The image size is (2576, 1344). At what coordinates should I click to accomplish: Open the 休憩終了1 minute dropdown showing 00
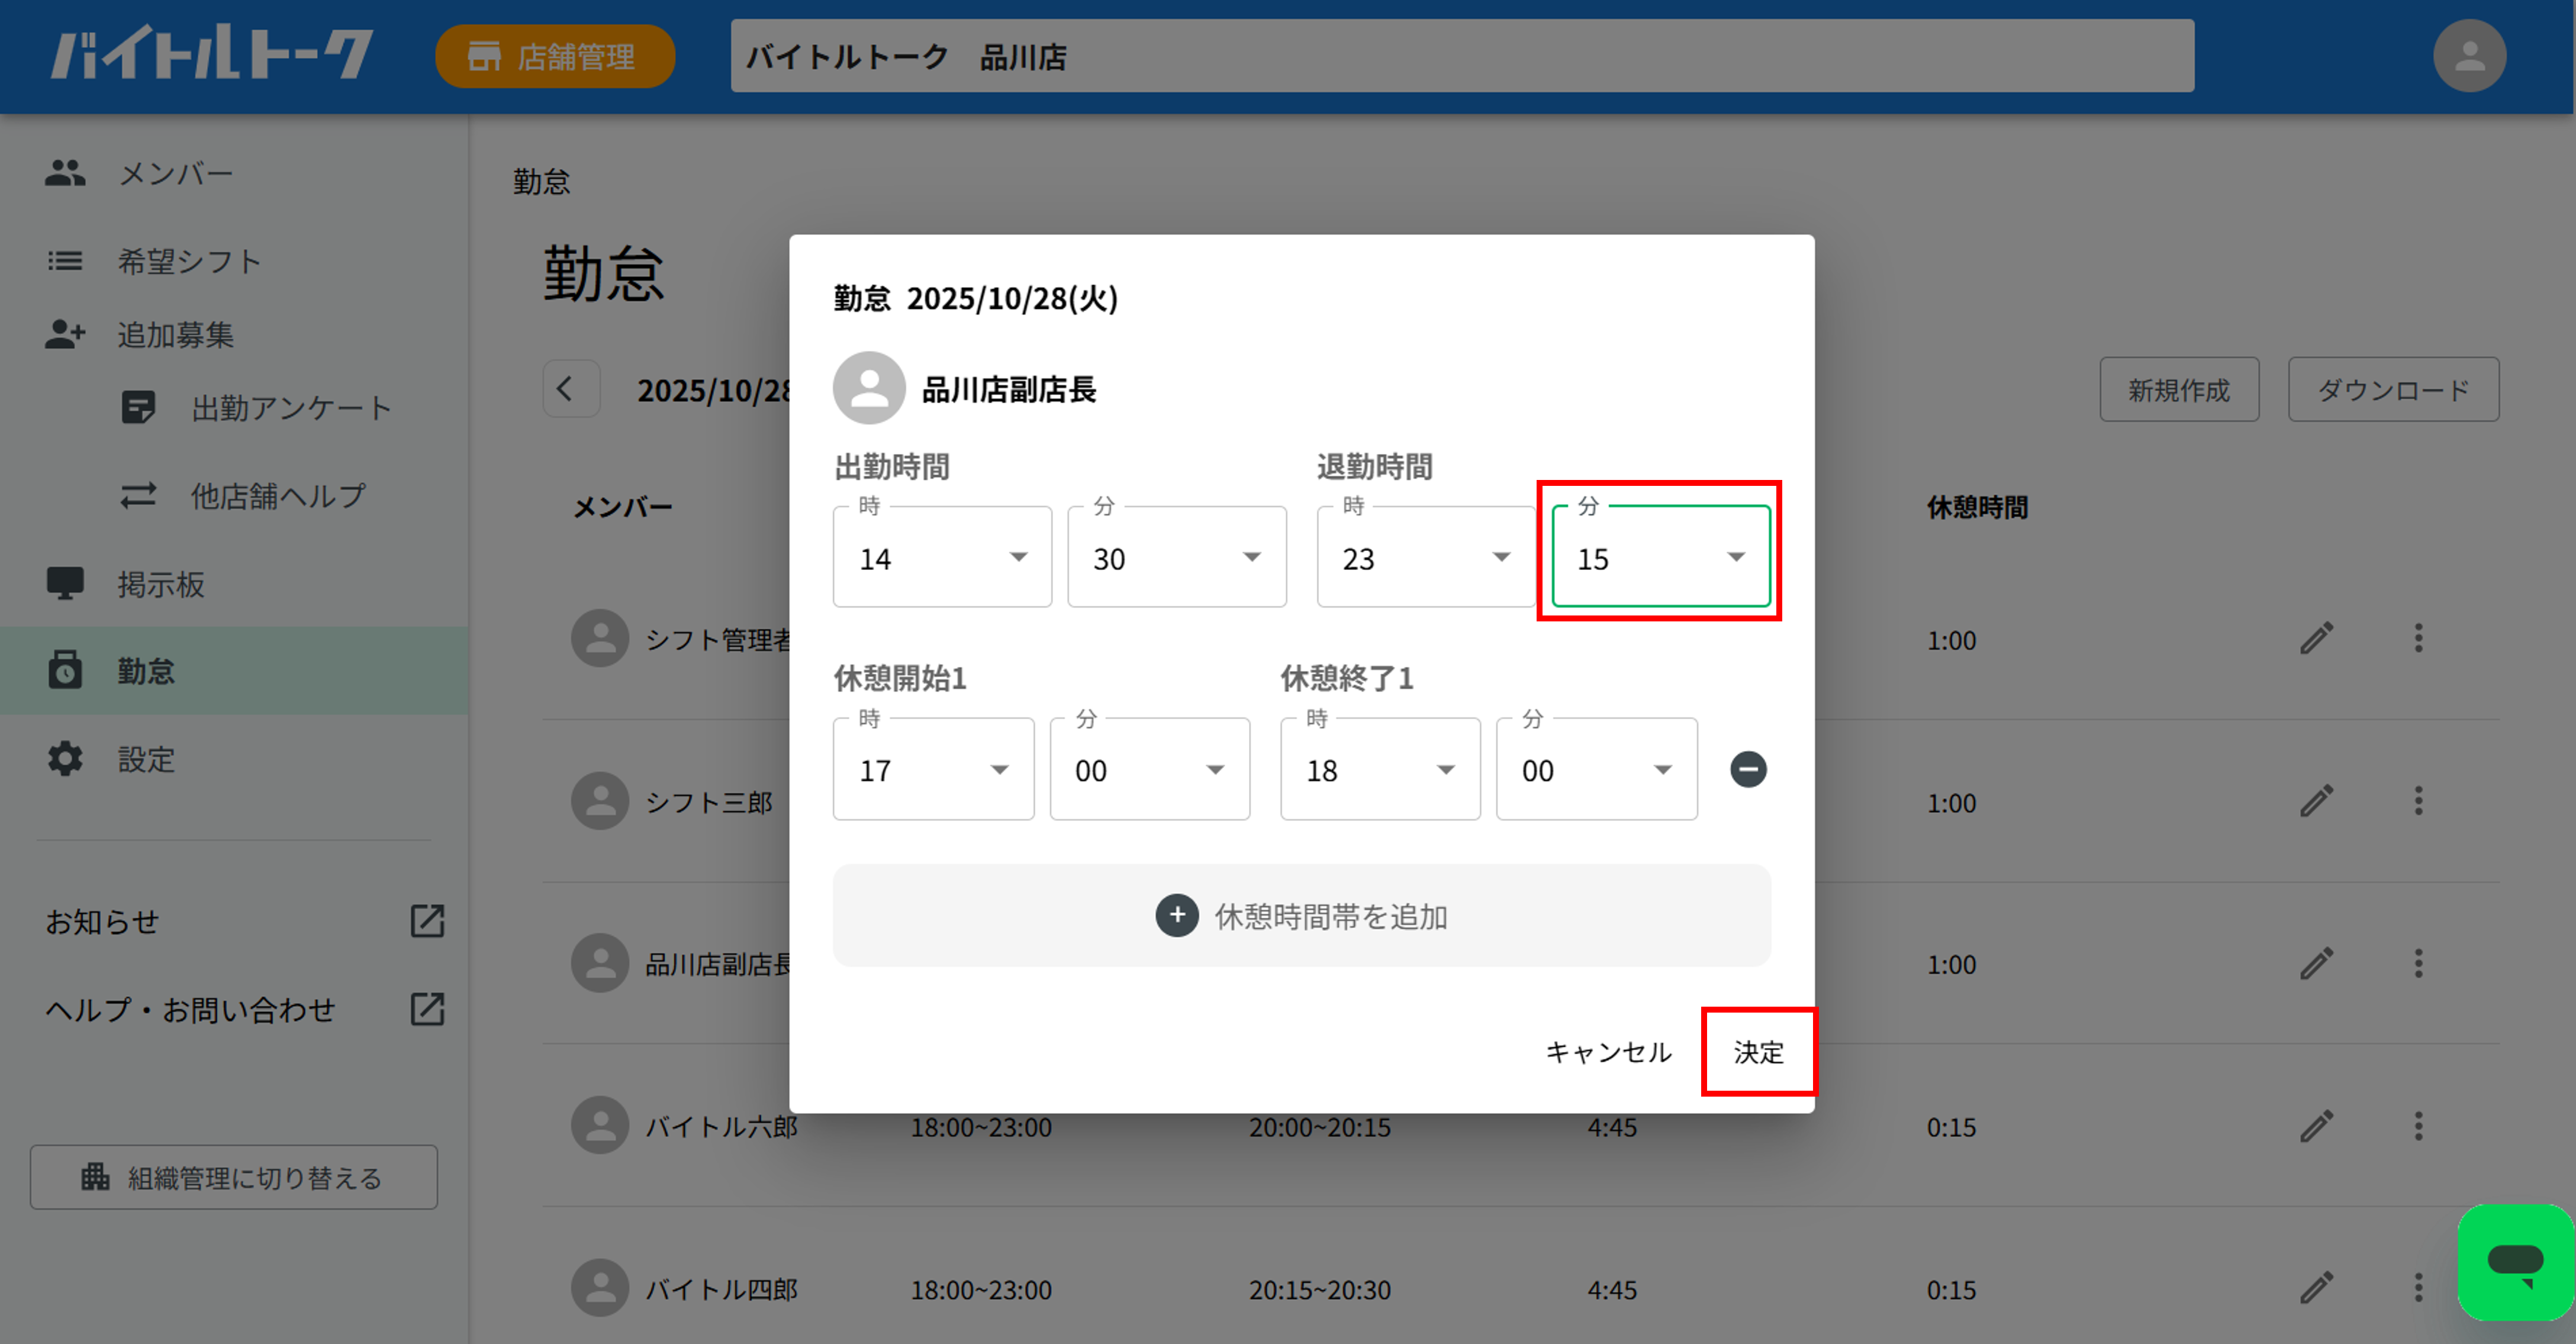point(1596,769)
